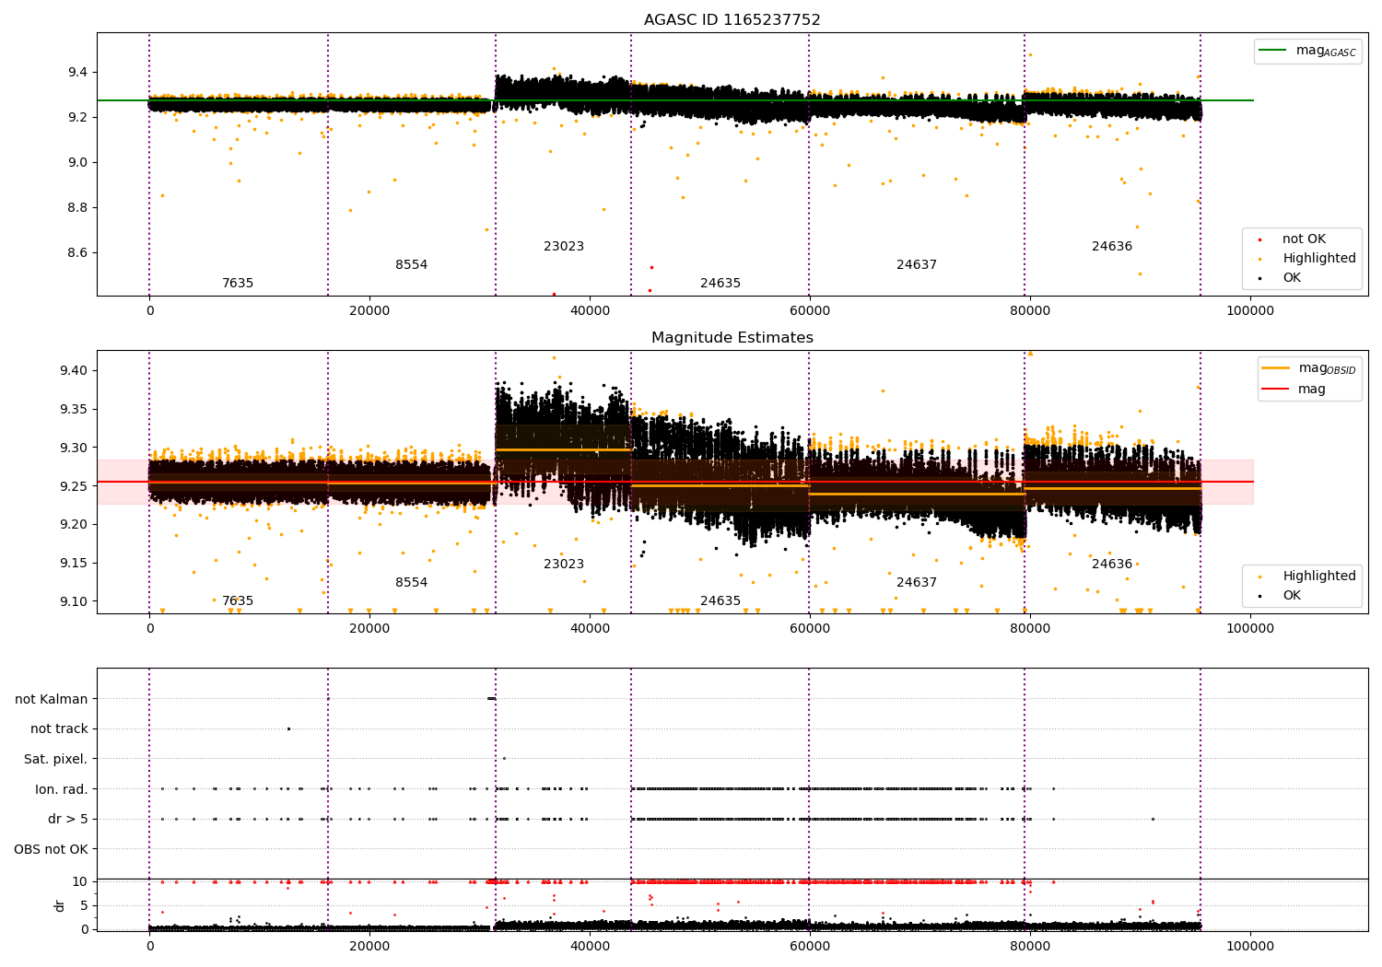Click the 9.40 y-axis tick label
The width and height of the screenshot is (1382, 967).
pos(74,371)
